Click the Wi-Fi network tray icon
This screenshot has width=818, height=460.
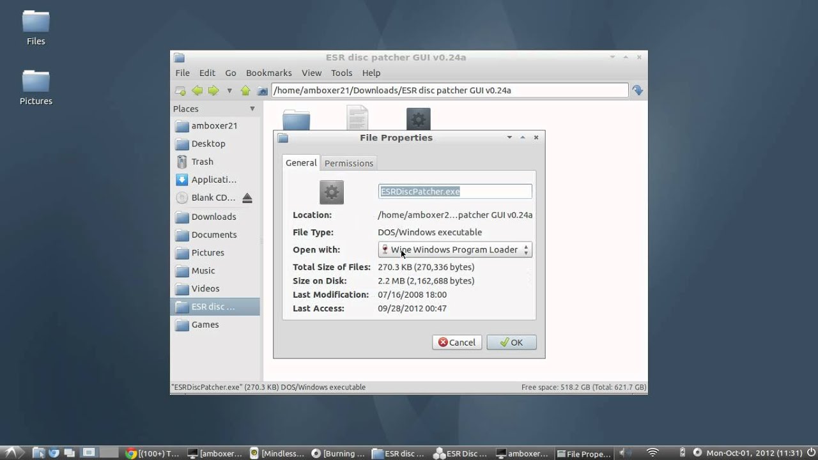652,453
